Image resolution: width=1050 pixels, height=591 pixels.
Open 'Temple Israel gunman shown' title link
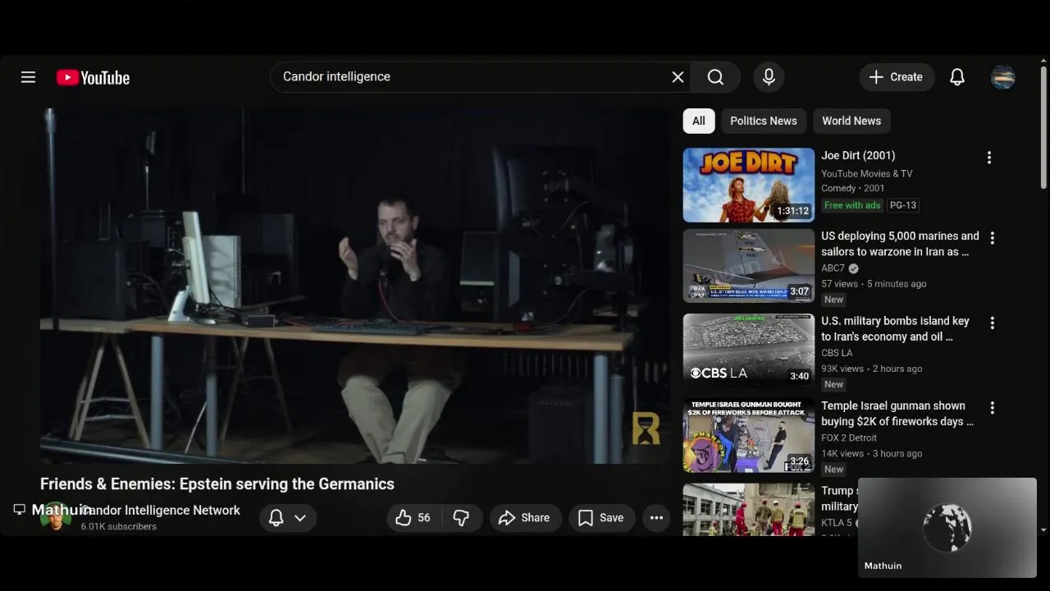pyautogui.click(x=897, y=413)
